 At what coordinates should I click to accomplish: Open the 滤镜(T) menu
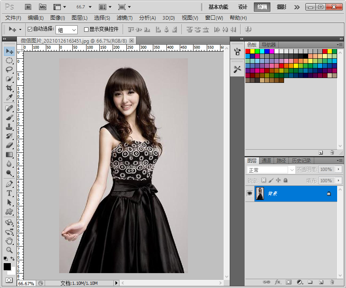click(x=124, y=18)
